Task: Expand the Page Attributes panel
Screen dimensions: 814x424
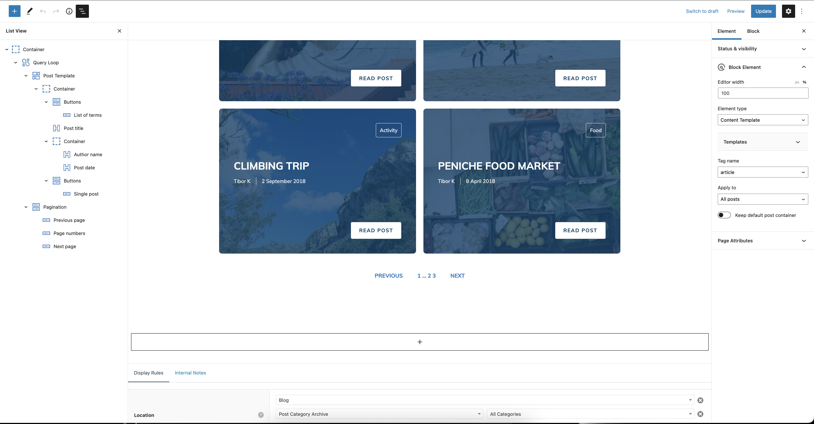Action: pyautogui.click(x=763, y=241)
